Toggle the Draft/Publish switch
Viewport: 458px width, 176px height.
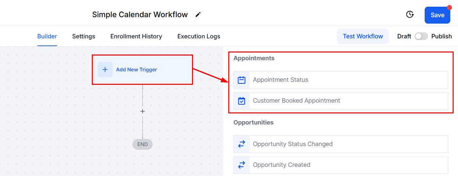(421, 36)
